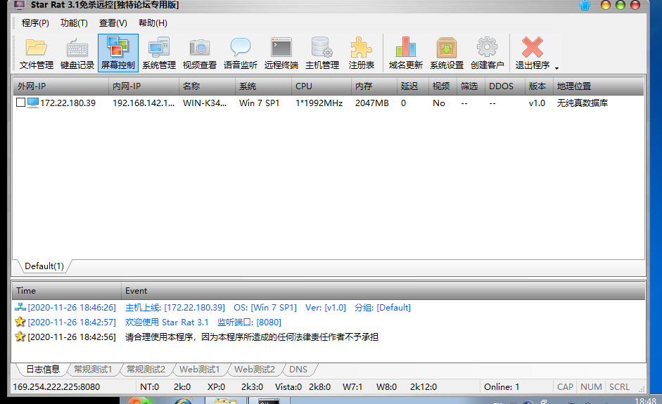The width and height of the screenshot is (662, 404).
Task: Click the network icon beside the 18:46:26 log
Action: [20, 307]
